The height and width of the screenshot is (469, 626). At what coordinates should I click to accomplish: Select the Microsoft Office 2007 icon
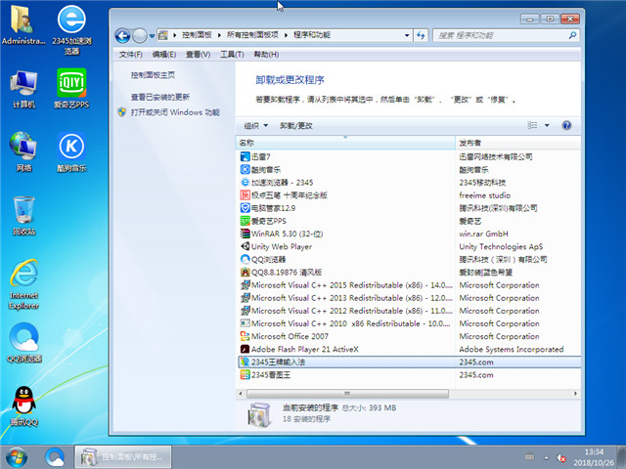[x=245, y=336]
